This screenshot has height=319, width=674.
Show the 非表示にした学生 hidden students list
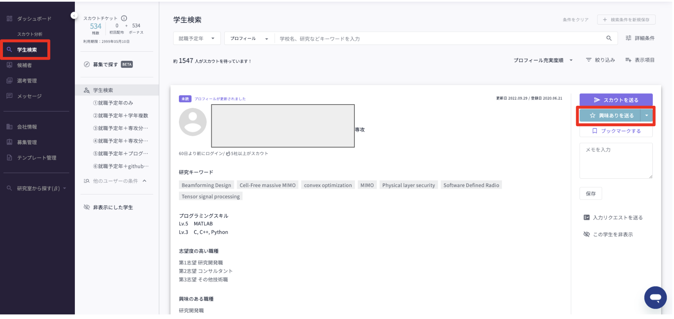113,207
